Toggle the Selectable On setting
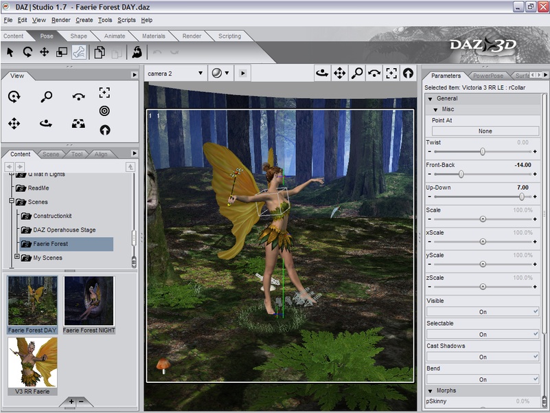This screenshot has height=413, width=550. tap(483, 334)
